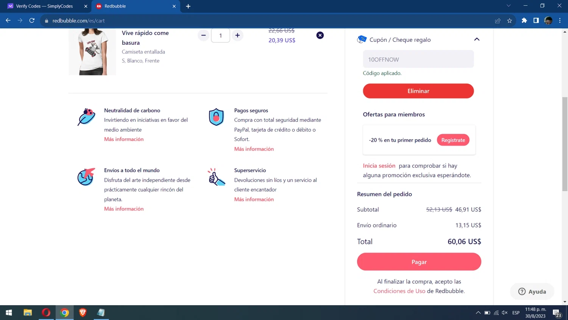Go forward in browser history

(x=20, y=20)
